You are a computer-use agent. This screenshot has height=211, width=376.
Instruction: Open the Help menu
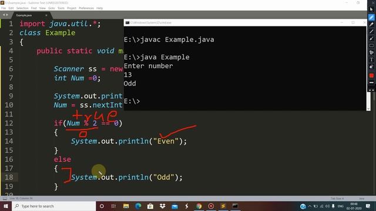pos(99,8)
